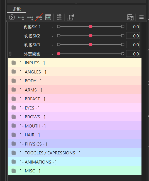
Task: Click the nine-dot grid icon
Action: [59, 17]
